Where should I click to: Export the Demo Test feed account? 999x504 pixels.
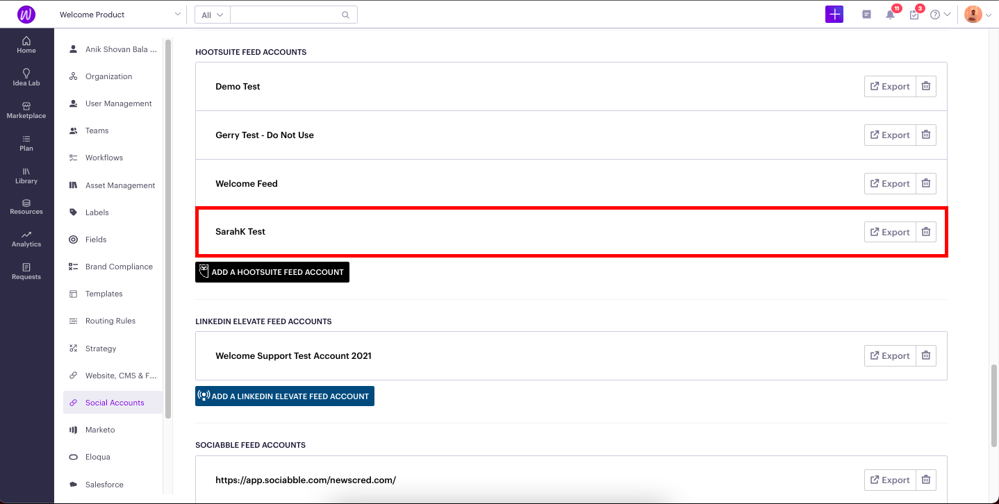pos(890,87)
